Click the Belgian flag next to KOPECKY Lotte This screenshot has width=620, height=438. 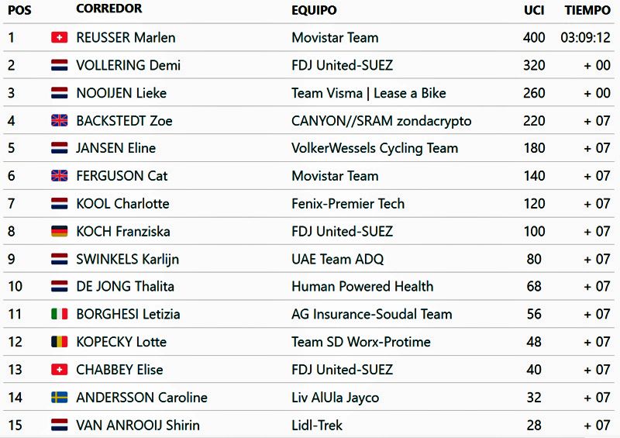pyautogui.click(x=59, y=343)
